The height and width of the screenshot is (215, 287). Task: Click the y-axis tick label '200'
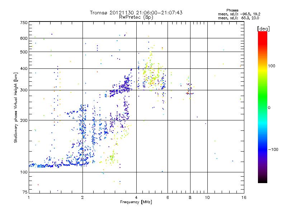pos(24,120)
